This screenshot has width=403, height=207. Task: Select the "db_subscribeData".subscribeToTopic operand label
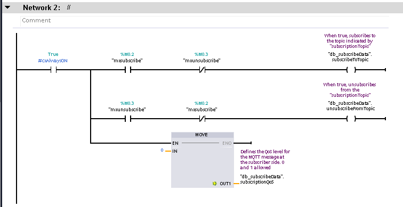[350, 57]
